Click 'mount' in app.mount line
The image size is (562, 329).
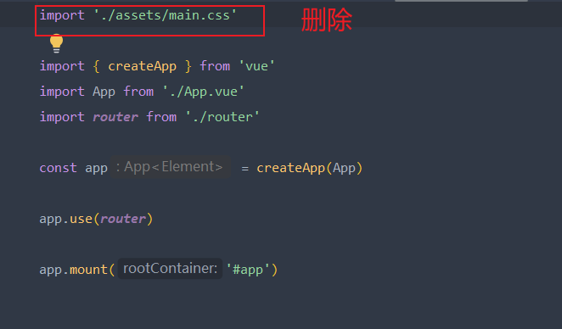click(x=88, y=270)
